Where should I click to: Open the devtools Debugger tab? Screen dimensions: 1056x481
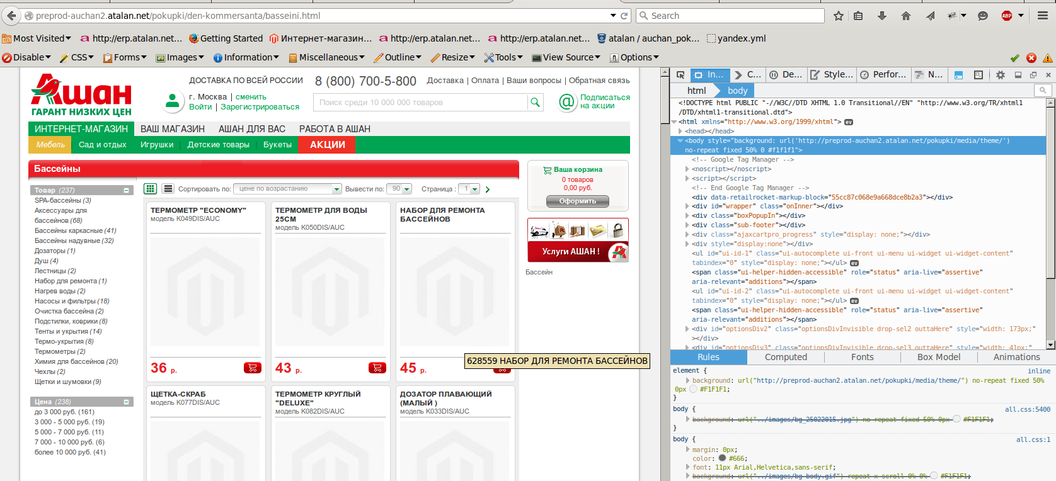pos(786,74)
